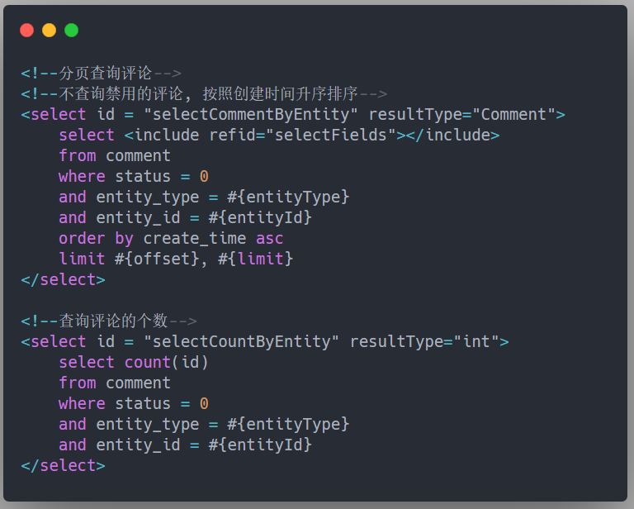Click the resultType="Comment" attribute

(x=461, y=115)
